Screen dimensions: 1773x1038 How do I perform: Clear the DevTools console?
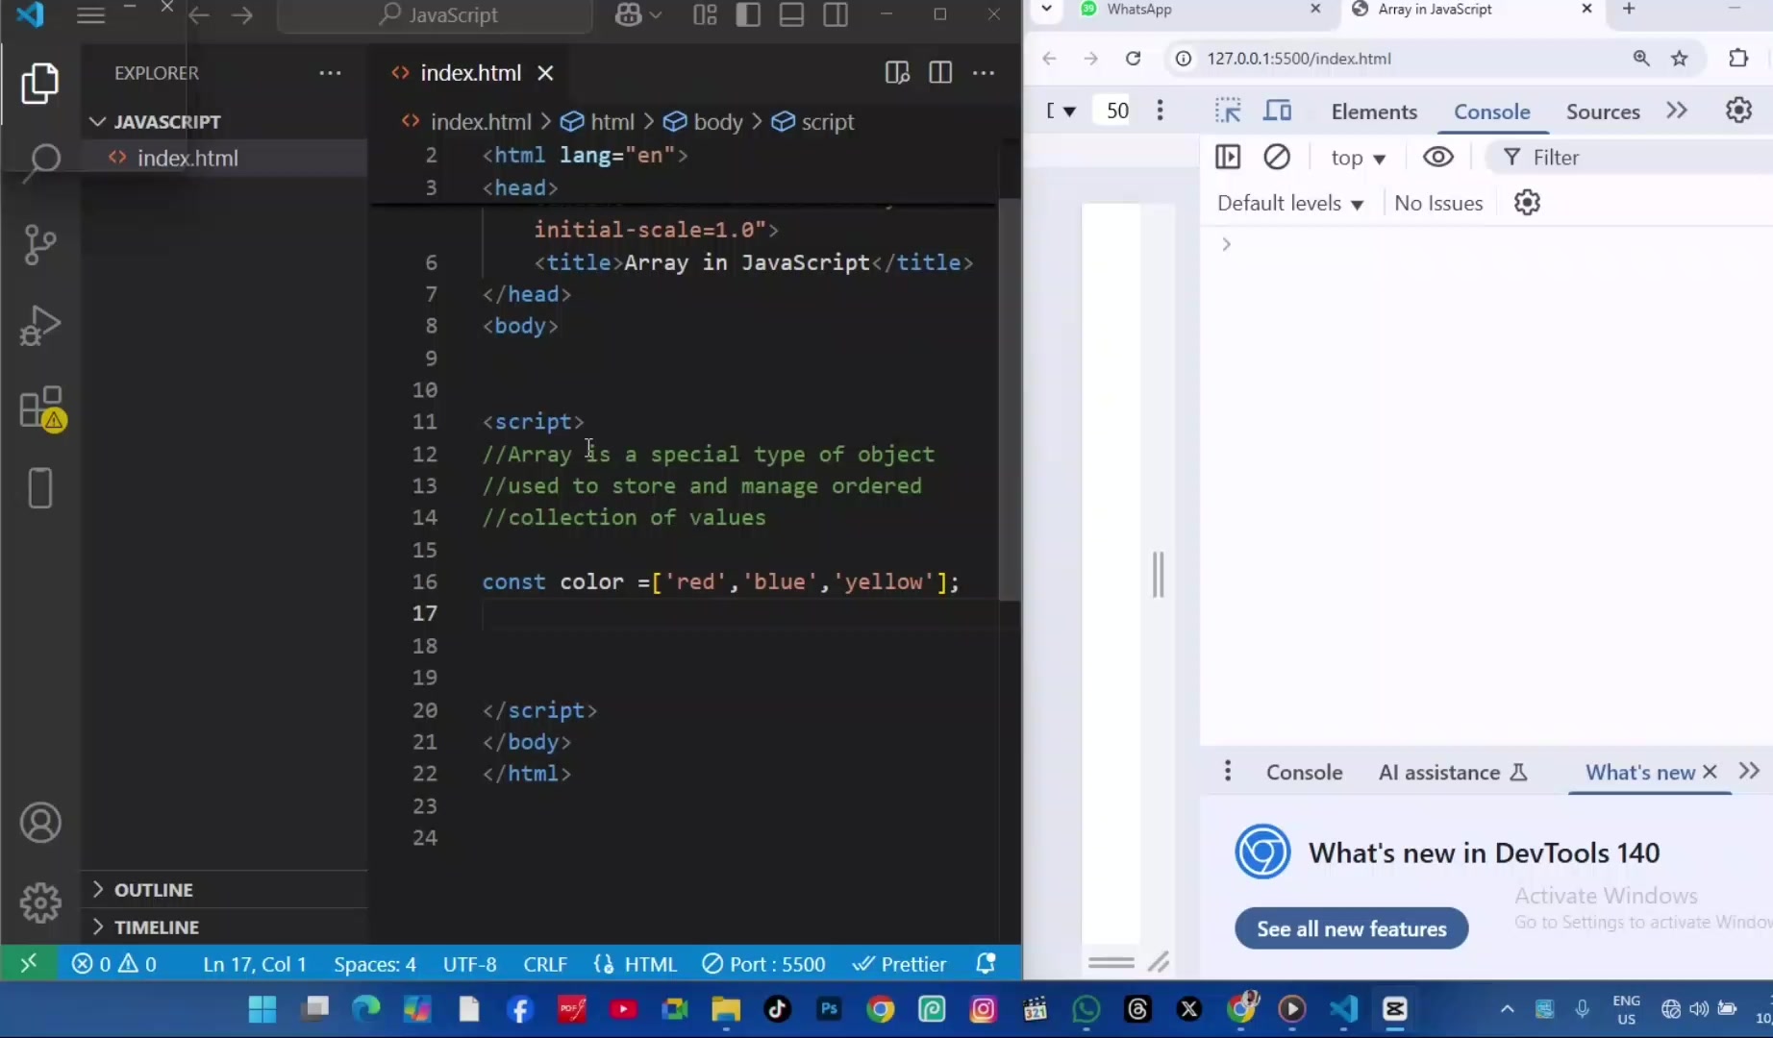(x=1276, y=157)
